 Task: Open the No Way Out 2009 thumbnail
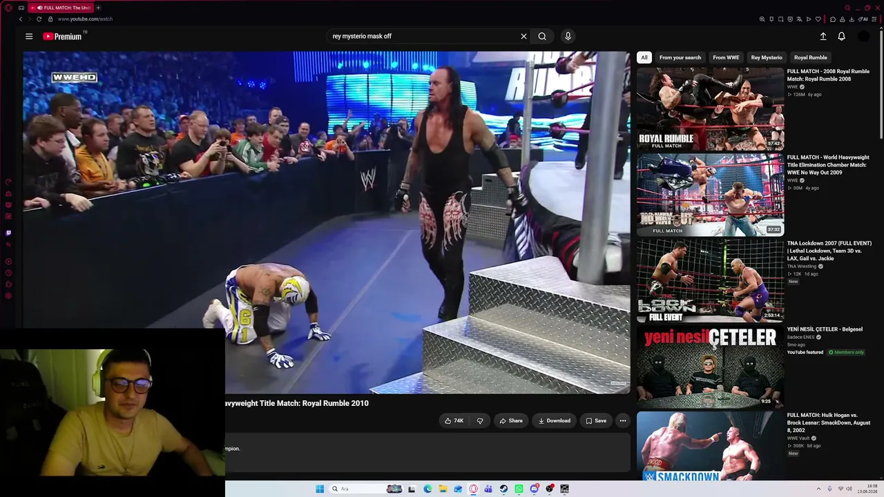coord(710,195)
